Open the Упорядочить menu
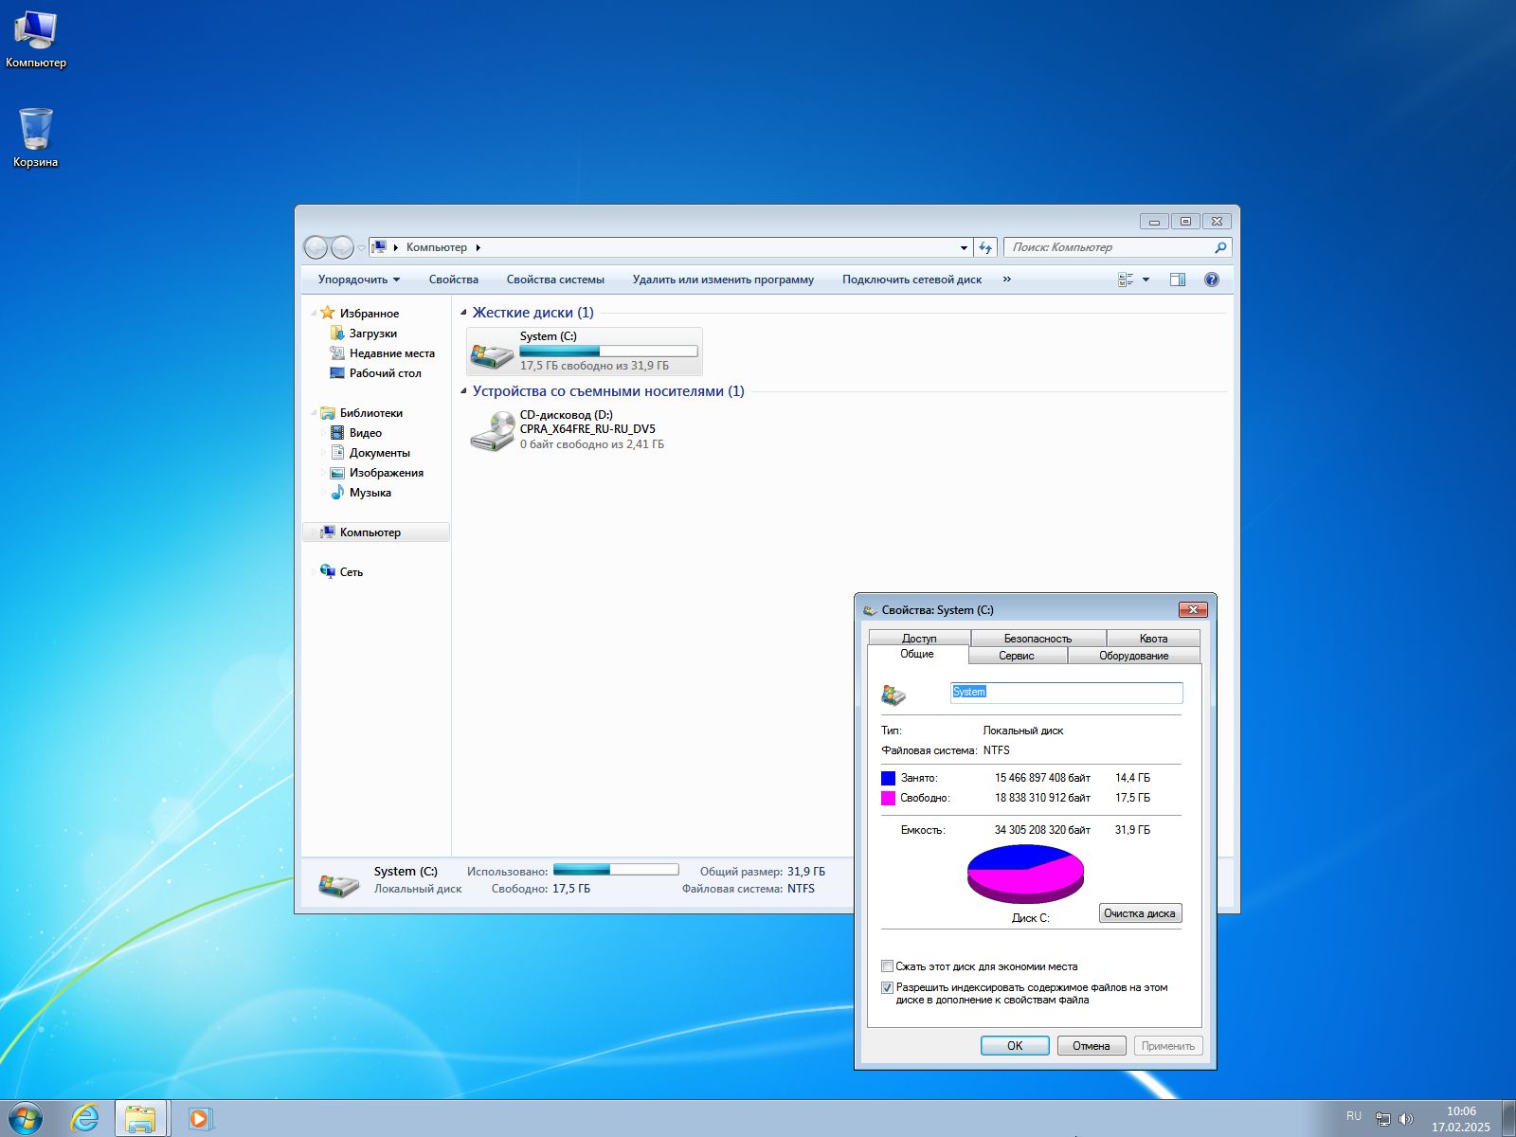1516x1137 pixels. coord(357,279)
